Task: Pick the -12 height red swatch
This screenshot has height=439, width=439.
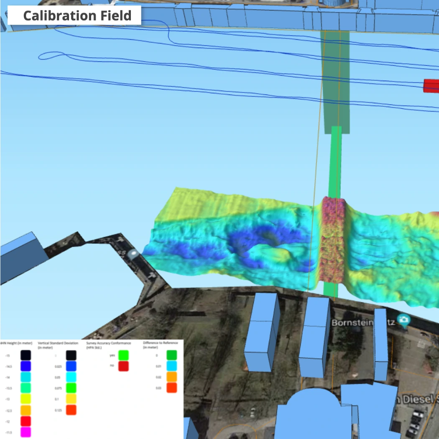Action: click(x=26, y=421)
